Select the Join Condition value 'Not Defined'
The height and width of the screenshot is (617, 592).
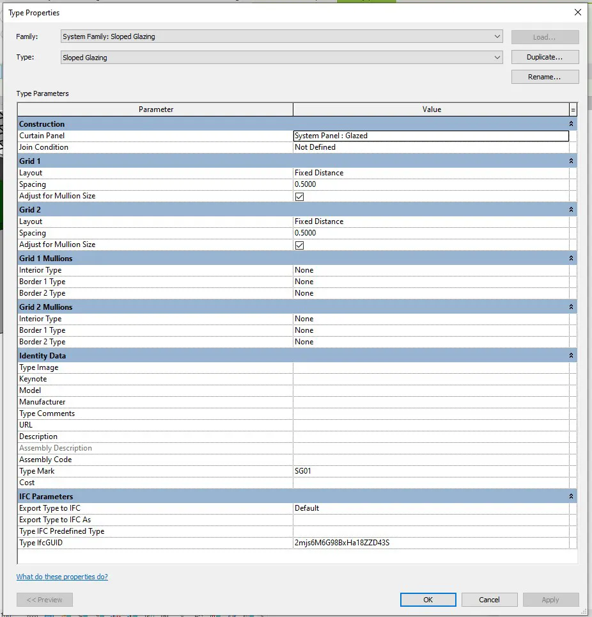[x=432, y=147]
